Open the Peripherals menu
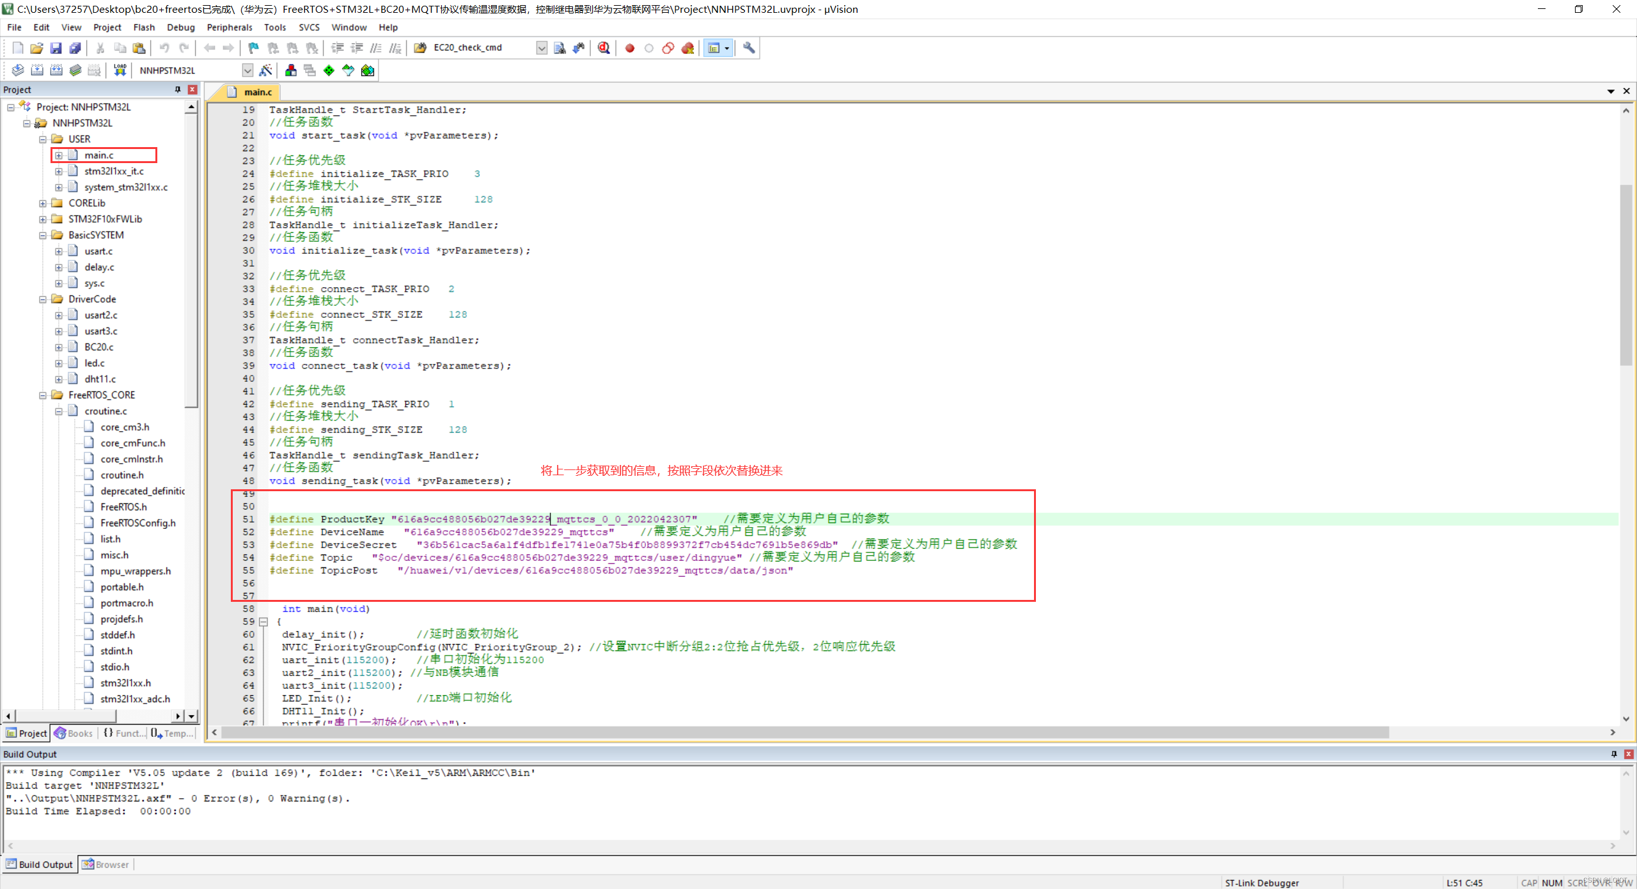Viewport: 1637px width, 889px height. click(x=230, y=28)
